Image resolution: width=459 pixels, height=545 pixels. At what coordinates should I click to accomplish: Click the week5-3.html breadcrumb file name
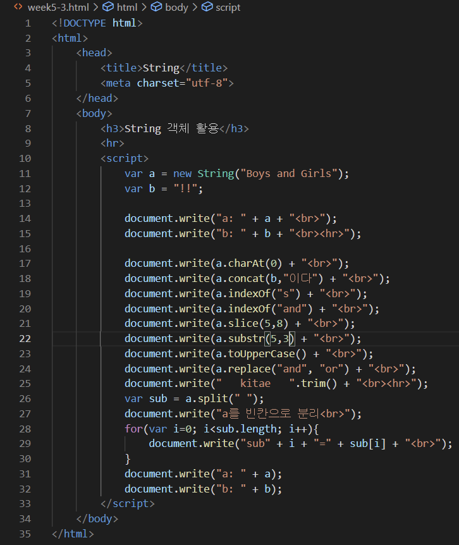coord(58,8)
